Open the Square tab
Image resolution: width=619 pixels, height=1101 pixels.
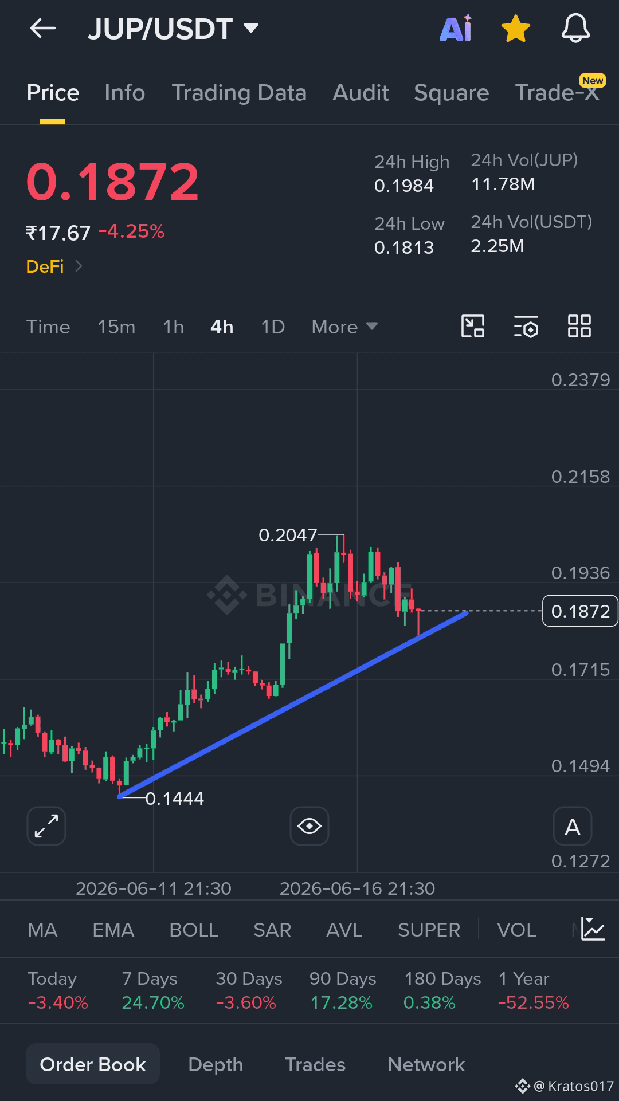click(x=451, y=93)
